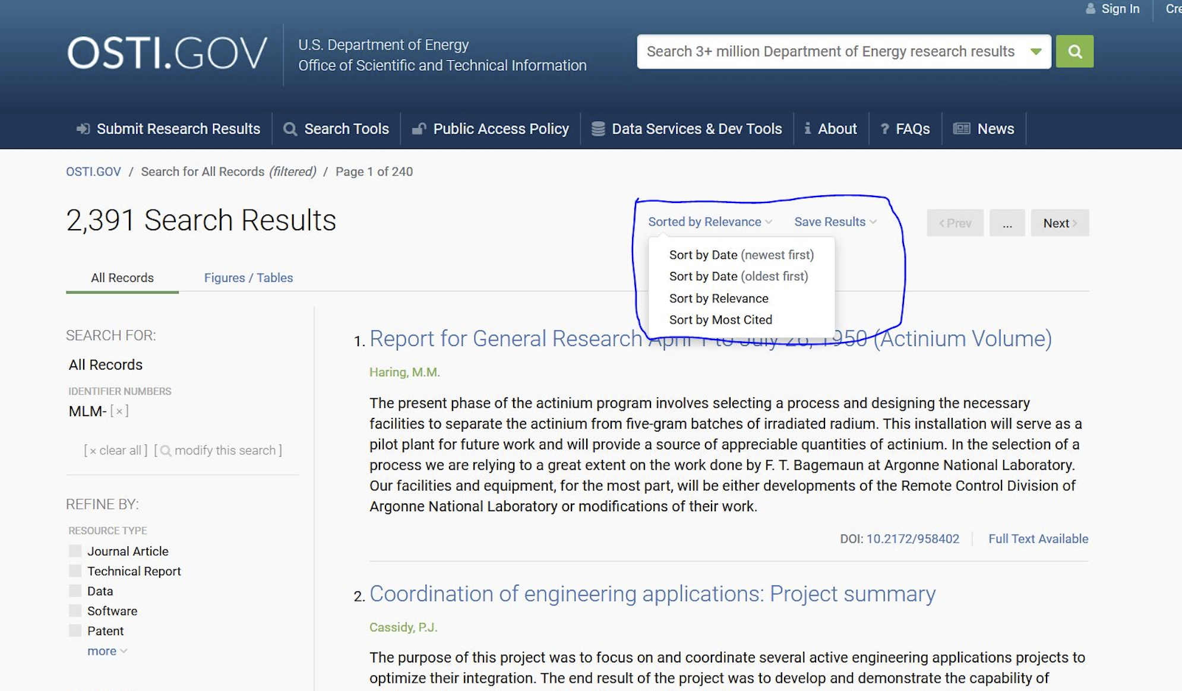The width and height of the screenshot is (1182, 691).
Task: Expand more resource types
Action: (x=107, y=651)
